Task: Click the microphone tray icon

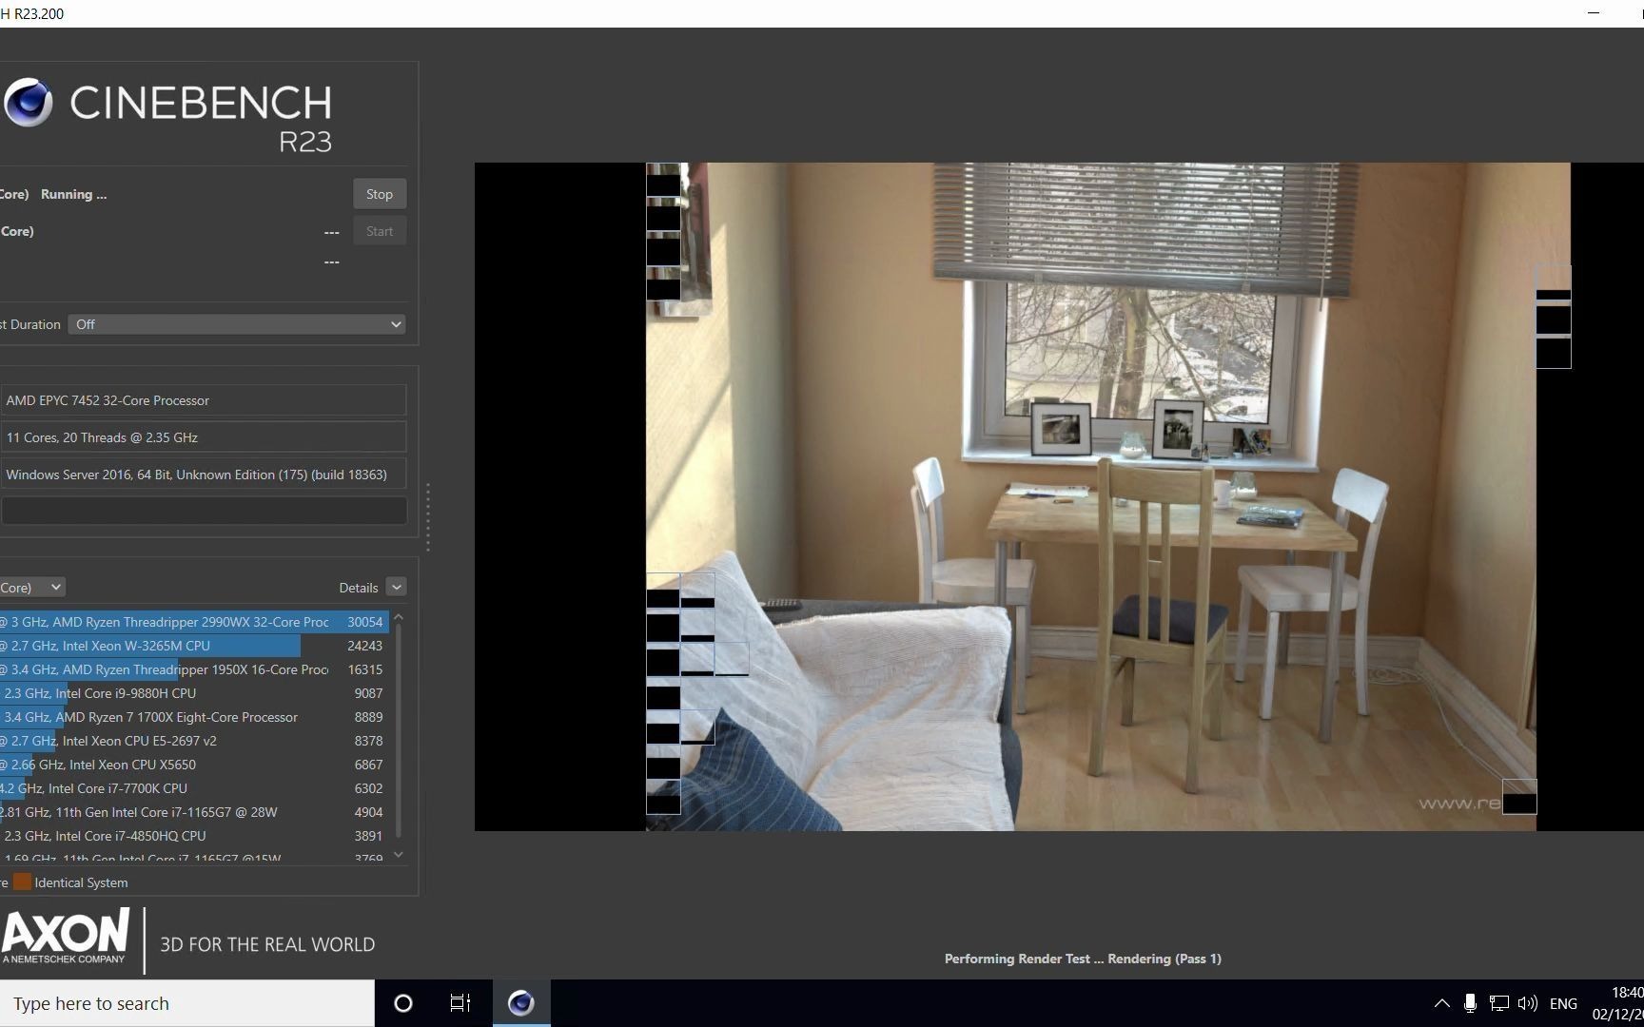Action: (x=1470, y=1003)
